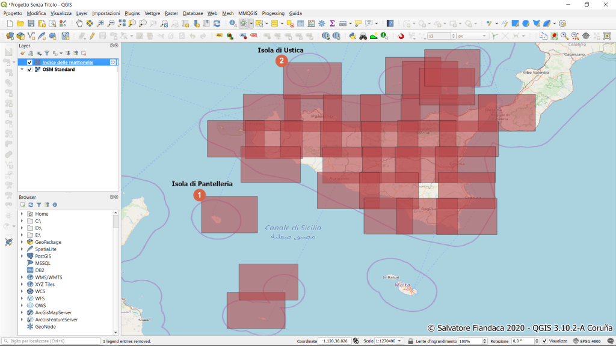
Task: Collapse the OSM Standard layer tree arrow
Action: click(x=22, y=70)
